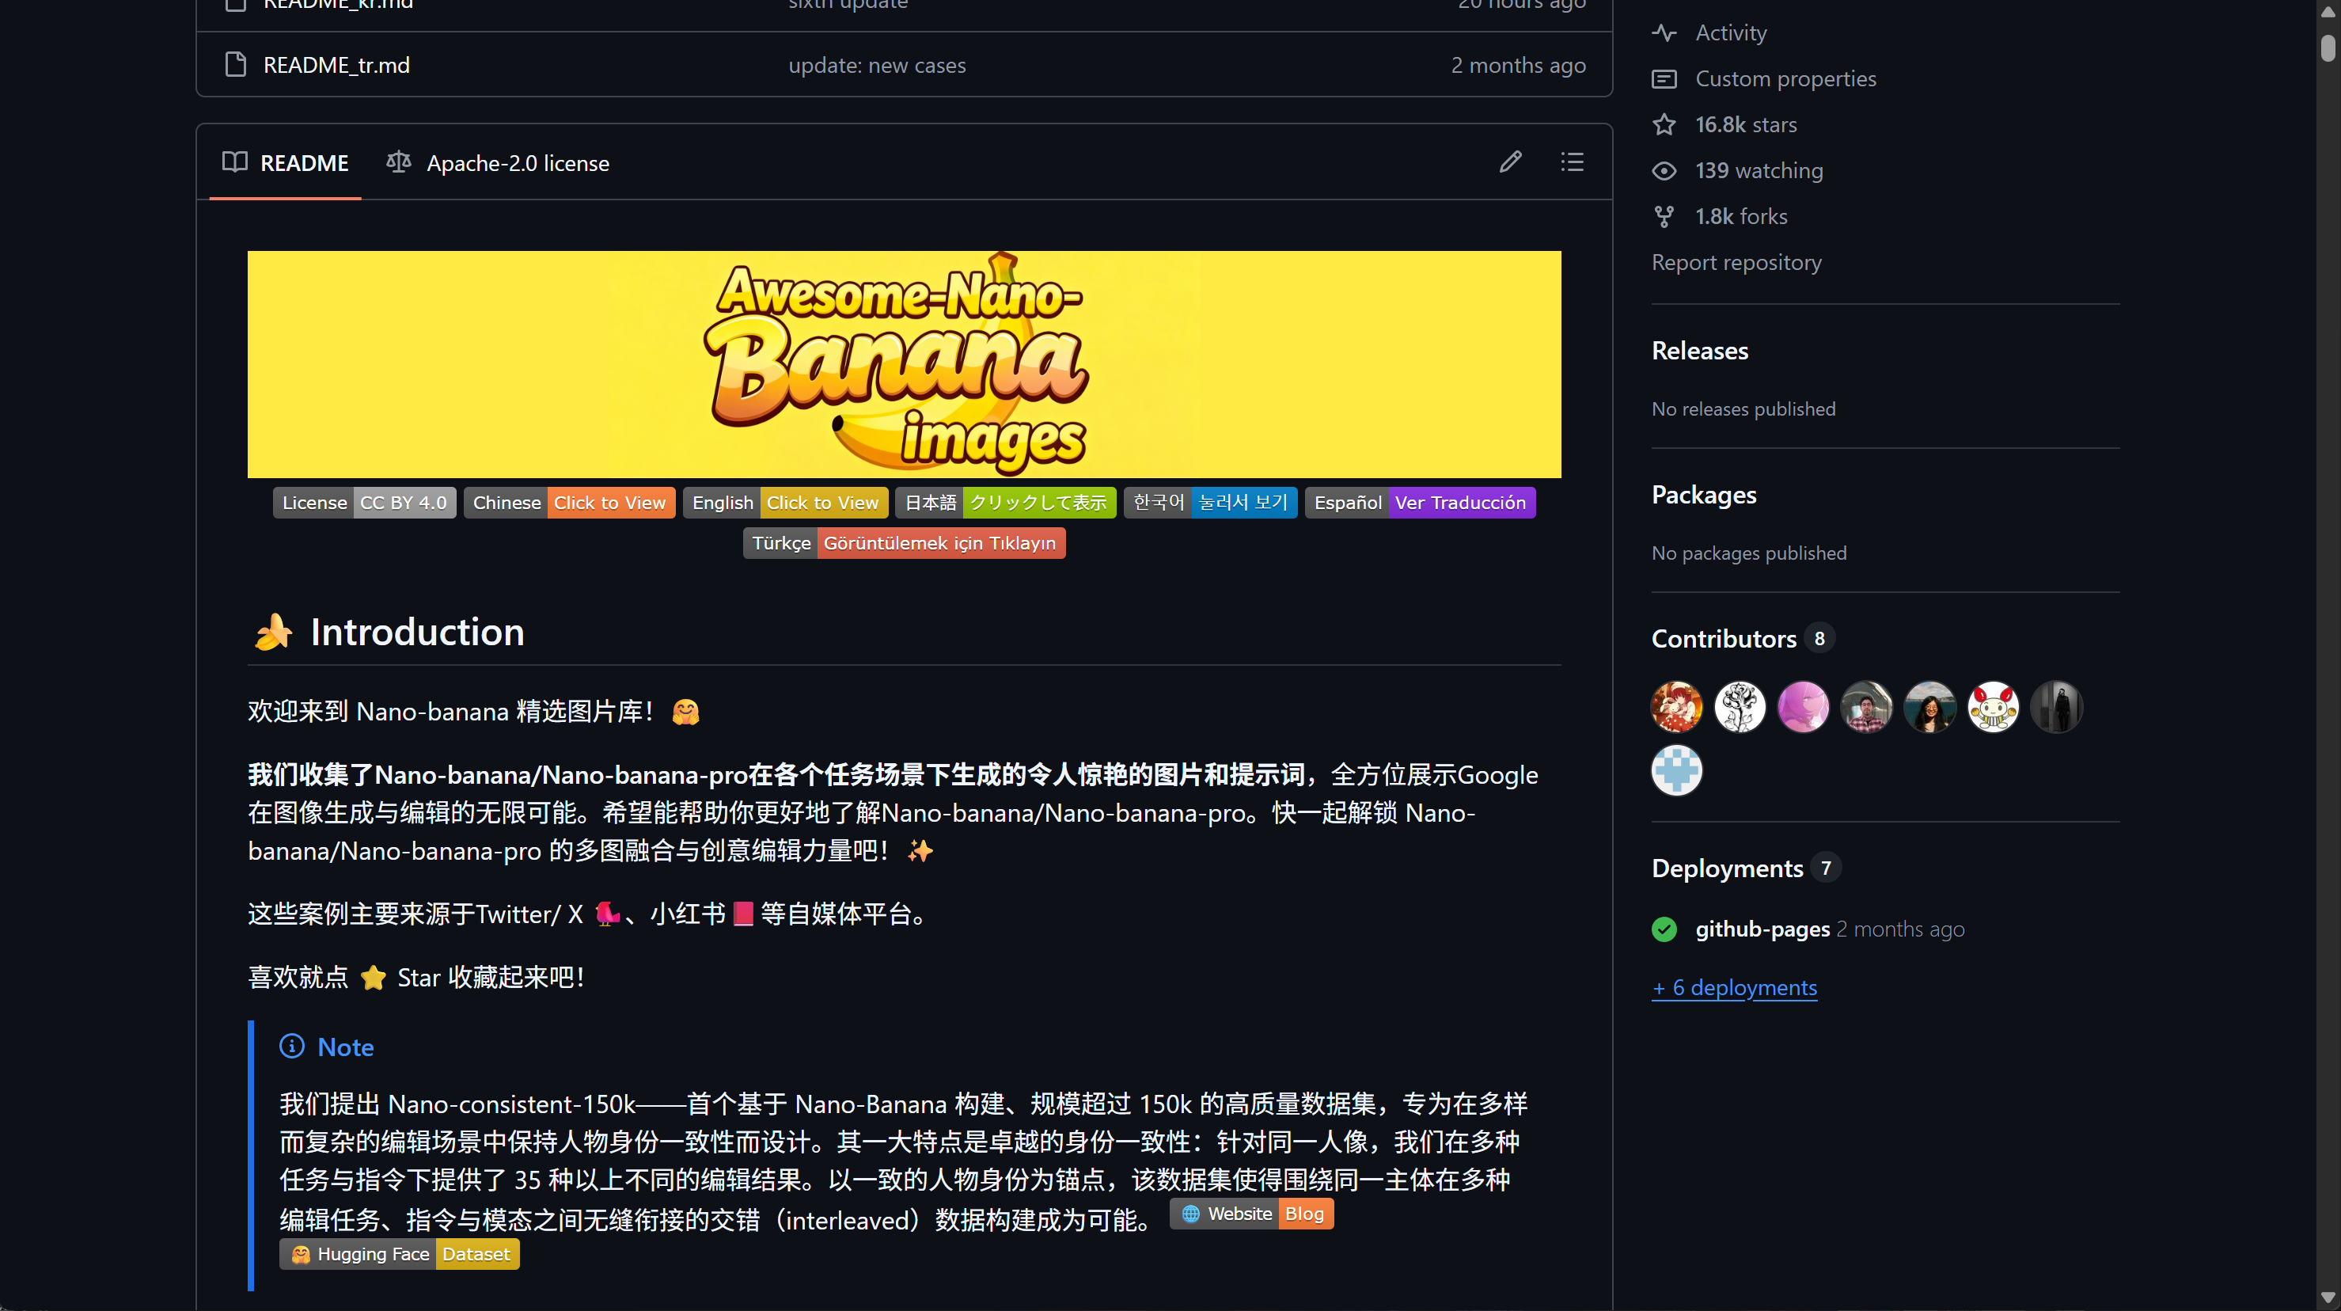2341x1311 pixels.
Task: Click the Chinese Click to View badge
Action: (x=569, y=503)
